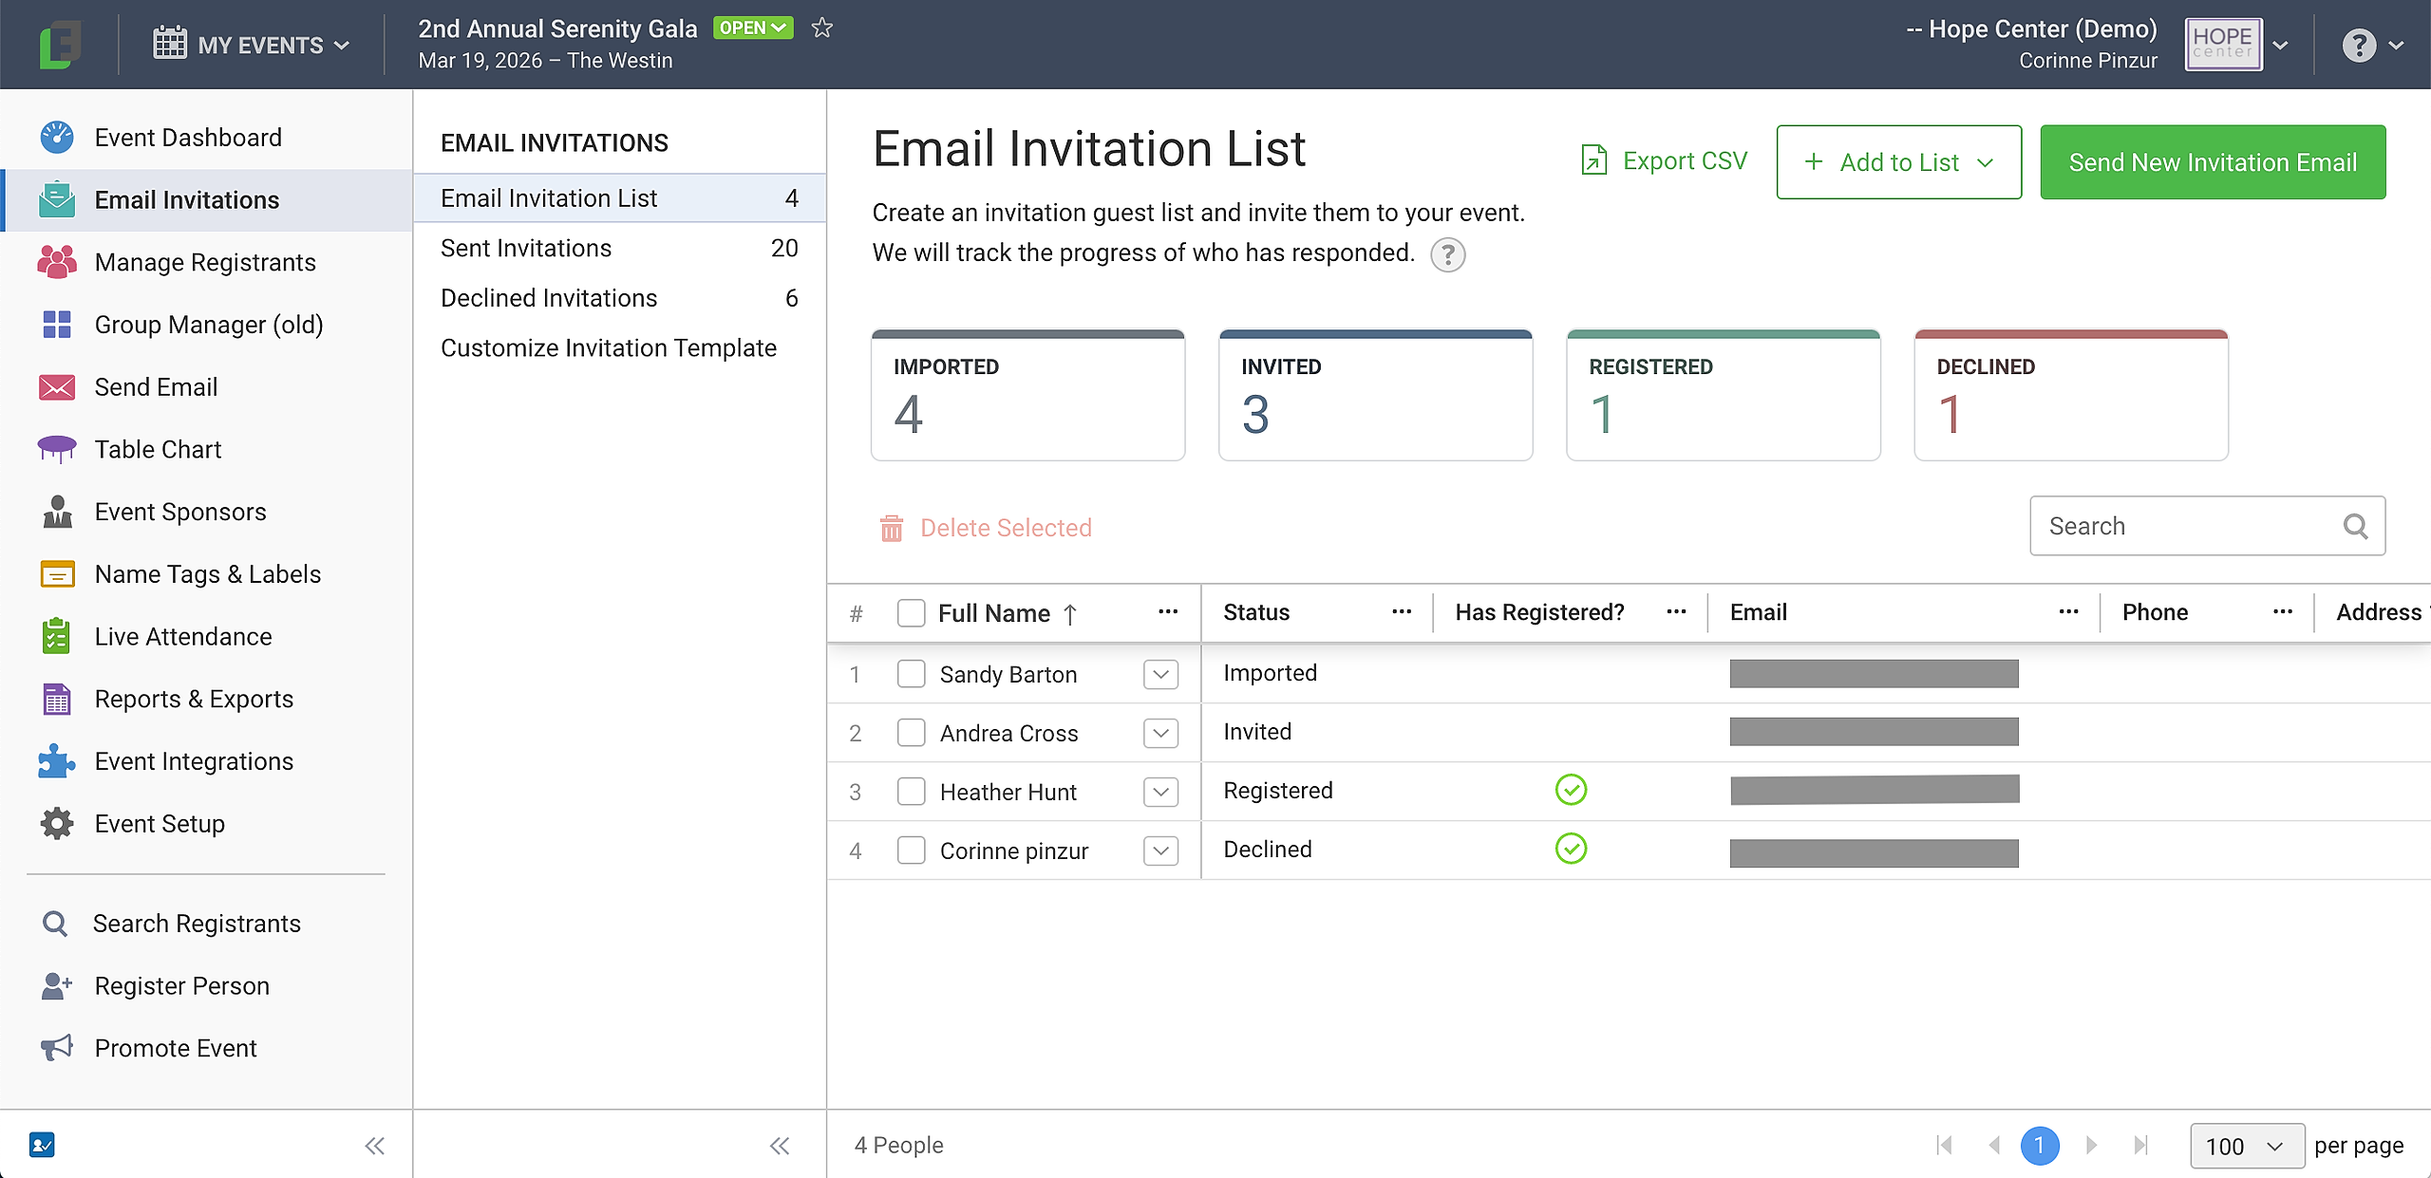Open the per page 100 dropdown
The width and height of the screenshot is (2431, 1178).
[2246, 1146]
